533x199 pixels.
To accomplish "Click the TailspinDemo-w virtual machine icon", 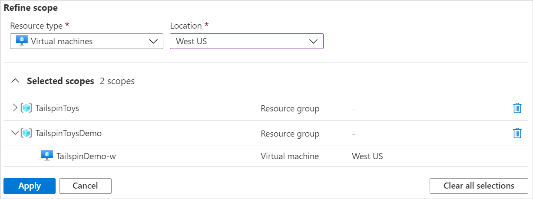I will [47, 156].
